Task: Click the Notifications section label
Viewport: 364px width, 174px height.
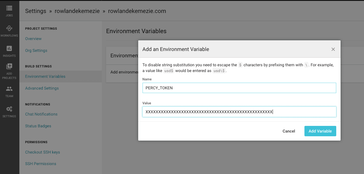Action: click(38, 104)
